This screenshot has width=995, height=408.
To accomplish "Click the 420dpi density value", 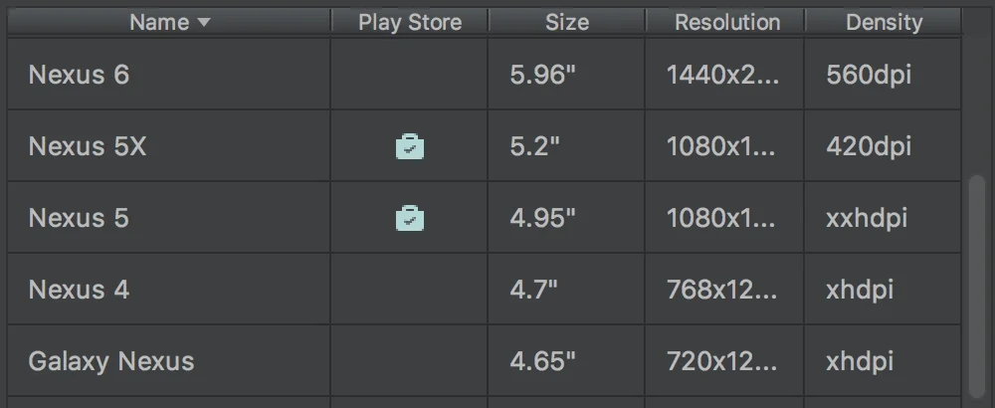I will [x=869, y=146].
